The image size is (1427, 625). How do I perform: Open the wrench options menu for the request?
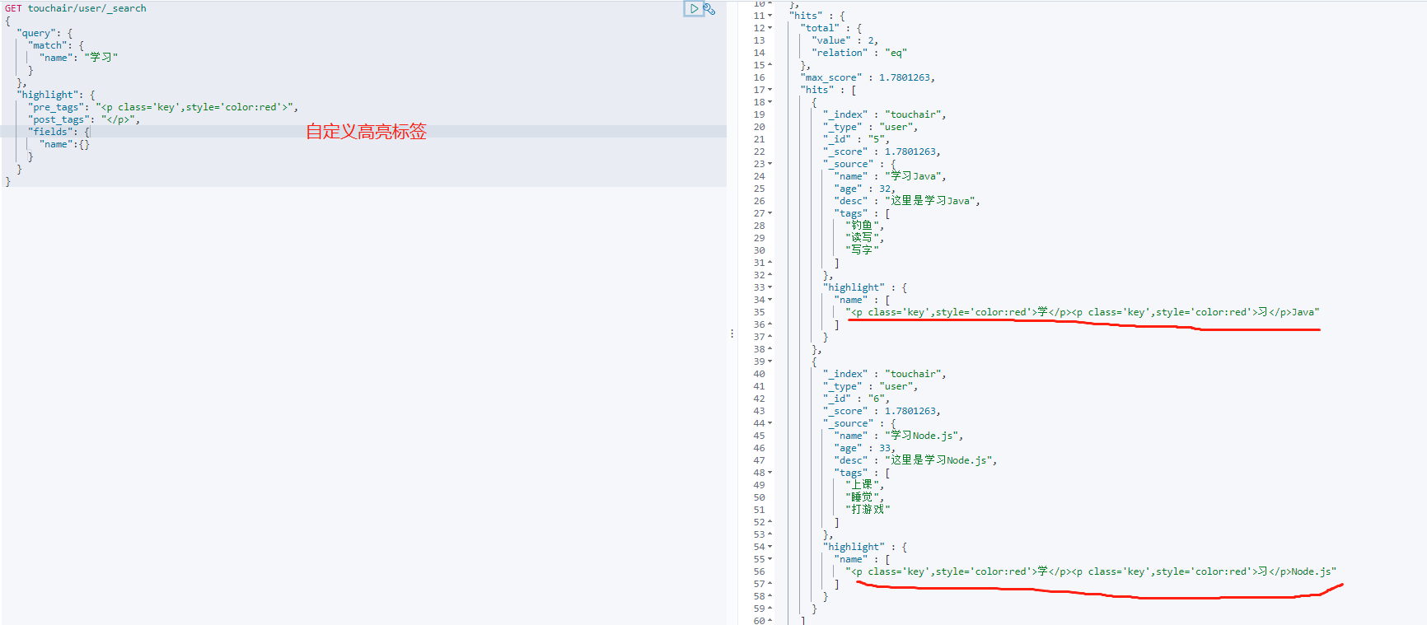pyautogui.click(x=709, y=9)
